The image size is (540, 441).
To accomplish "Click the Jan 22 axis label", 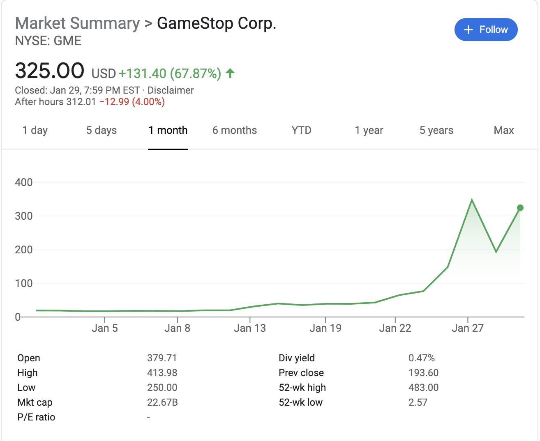I will [x=395, y=328].
